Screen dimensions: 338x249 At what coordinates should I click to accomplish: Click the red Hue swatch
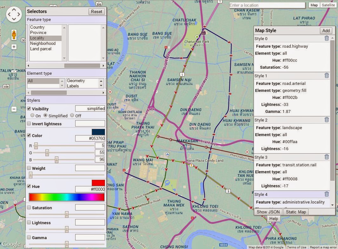point(98,183)
